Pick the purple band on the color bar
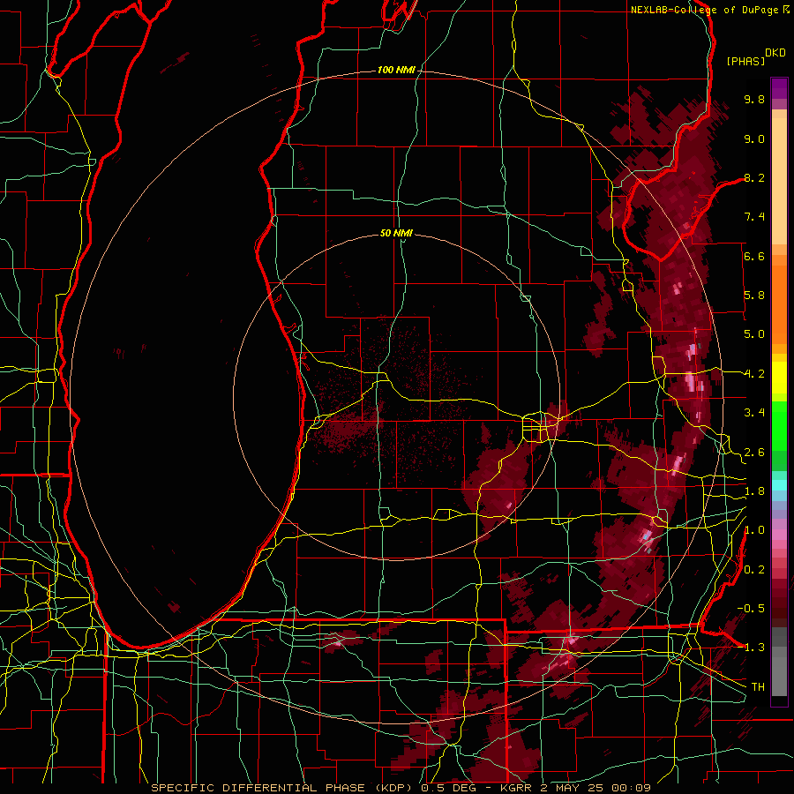The width and height of the screenshot is (794, 794). tap(779, 88)
